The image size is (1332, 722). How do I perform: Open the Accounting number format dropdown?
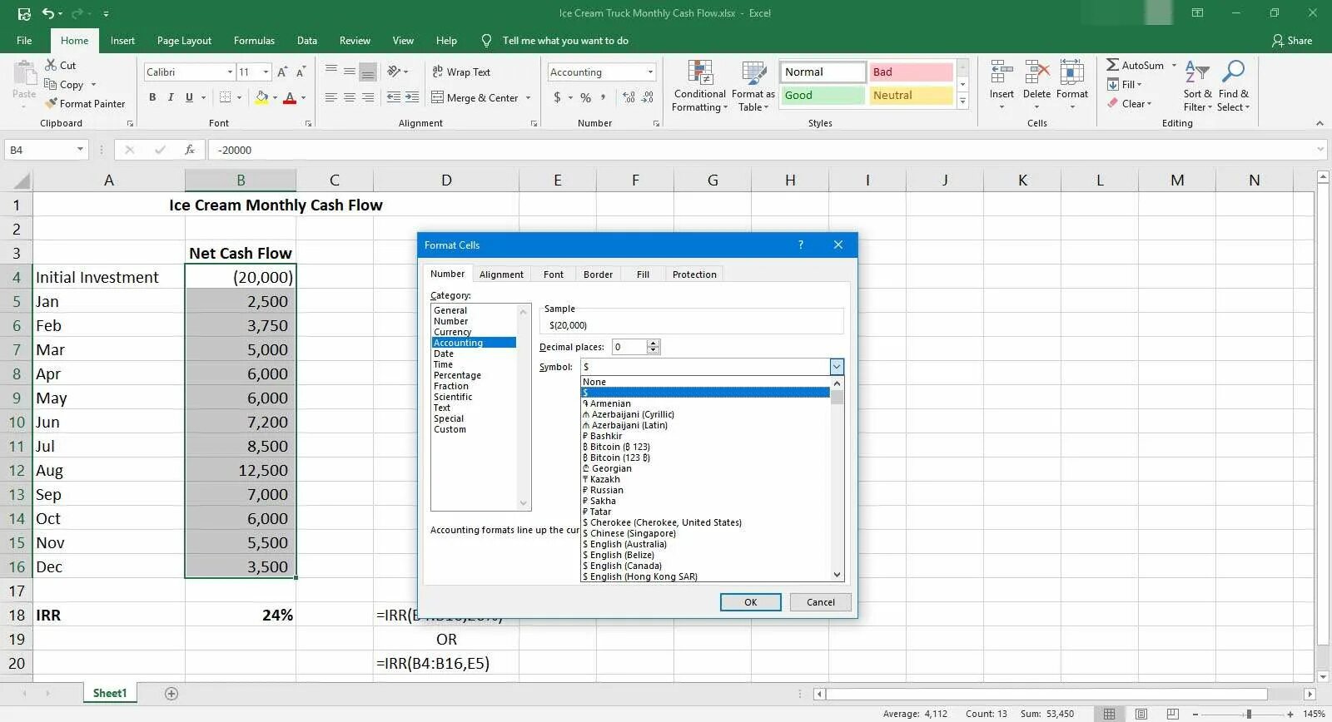(650, 72)
